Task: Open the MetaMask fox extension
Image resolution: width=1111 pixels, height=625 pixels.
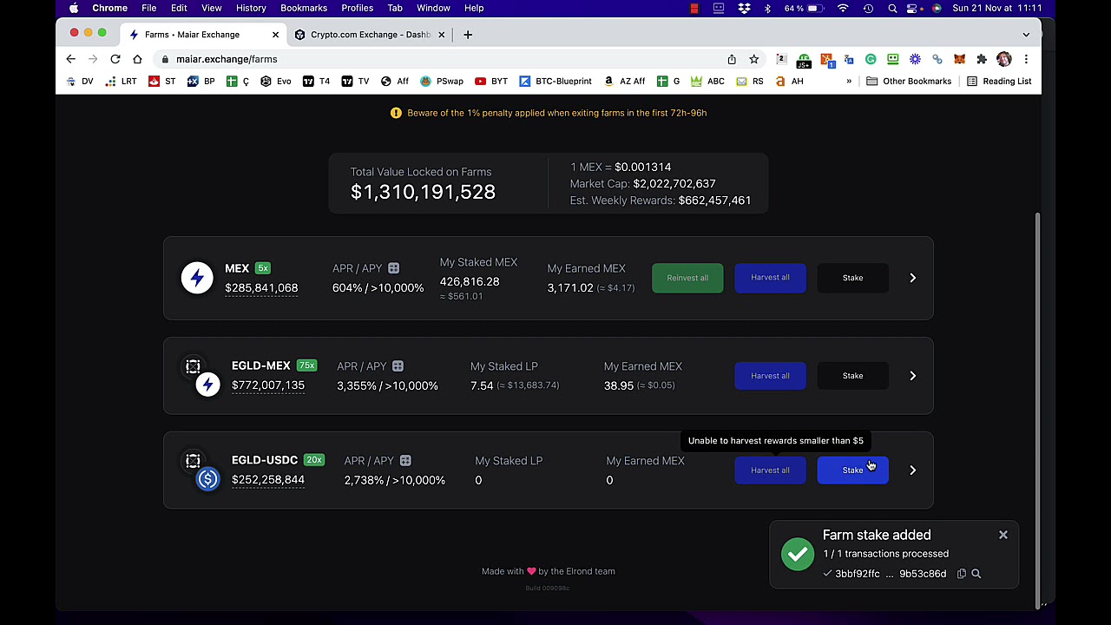Action: point(959,59)
